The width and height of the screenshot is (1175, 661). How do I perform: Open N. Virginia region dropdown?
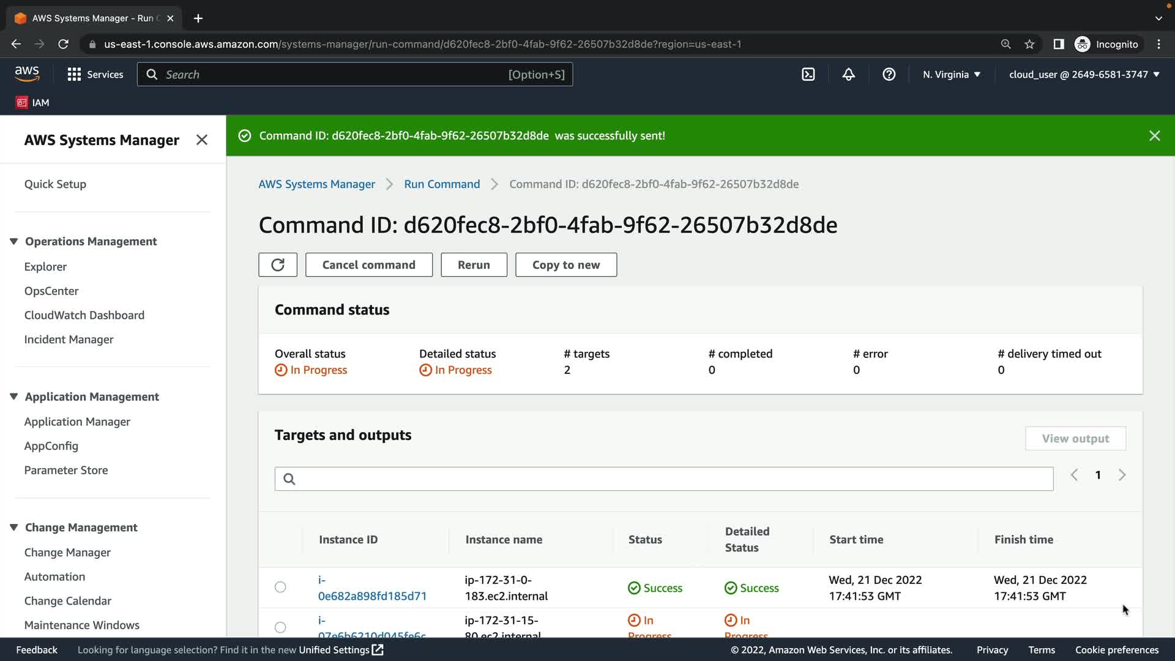click(x=951, y=75)
